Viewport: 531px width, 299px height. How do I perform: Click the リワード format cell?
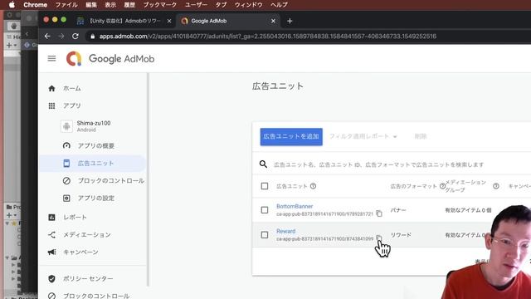click(401, 235)
